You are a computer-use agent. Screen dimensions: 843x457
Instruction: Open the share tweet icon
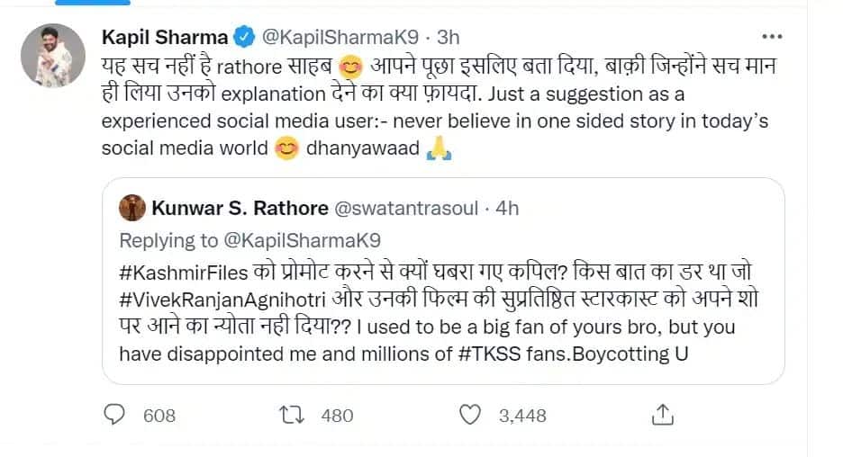click(661, 416)
